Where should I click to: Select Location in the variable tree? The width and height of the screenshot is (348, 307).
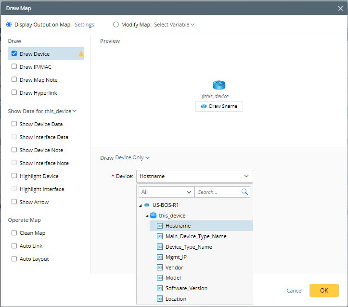pos(176,299)
